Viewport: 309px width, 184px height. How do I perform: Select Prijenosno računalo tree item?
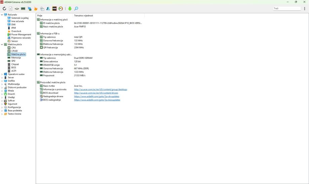coord(21,38)
